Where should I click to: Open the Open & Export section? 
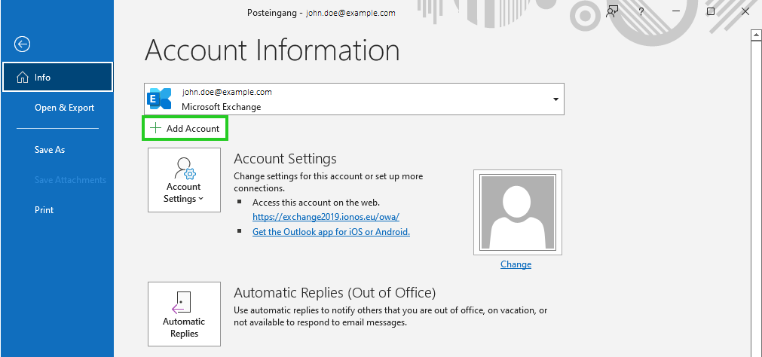(64, 108)
